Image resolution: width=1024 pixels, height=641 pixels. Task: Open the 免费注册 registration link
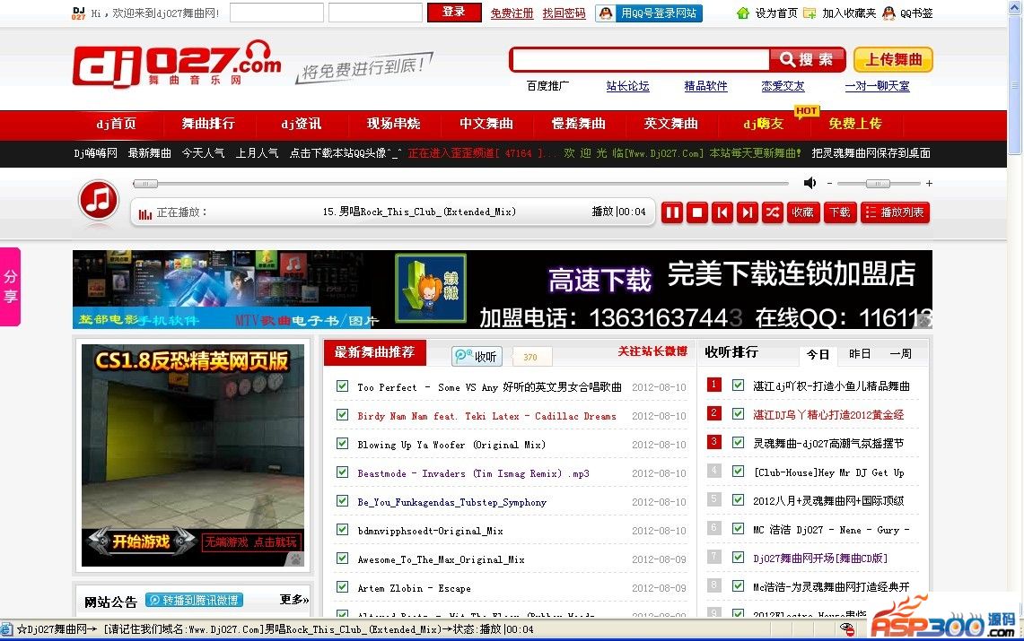pos(512,13)
